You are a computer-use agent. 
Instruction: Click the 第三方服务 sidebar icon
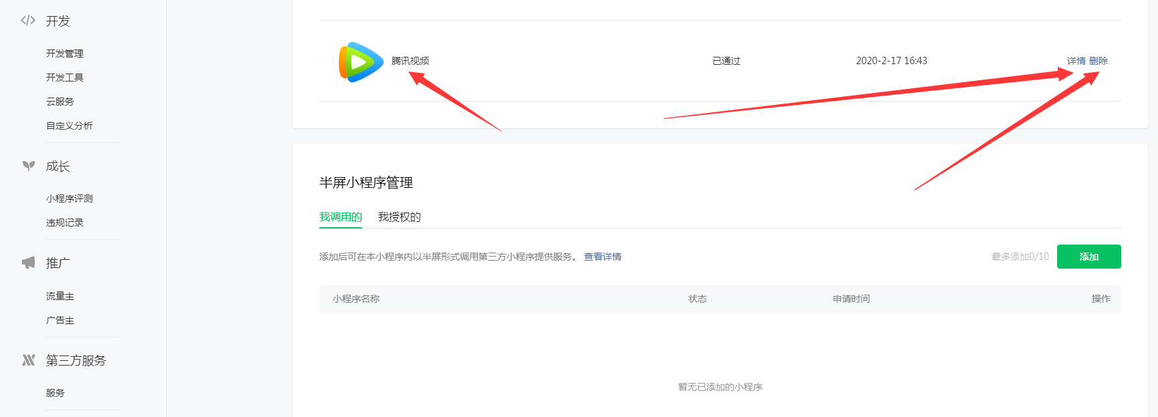[28, 360]
